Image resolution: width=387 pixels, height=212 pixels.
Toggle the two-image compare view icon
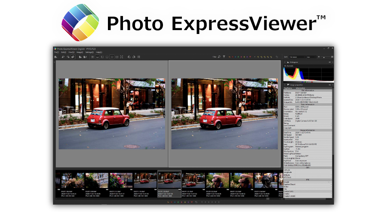(x=112, y=57)
